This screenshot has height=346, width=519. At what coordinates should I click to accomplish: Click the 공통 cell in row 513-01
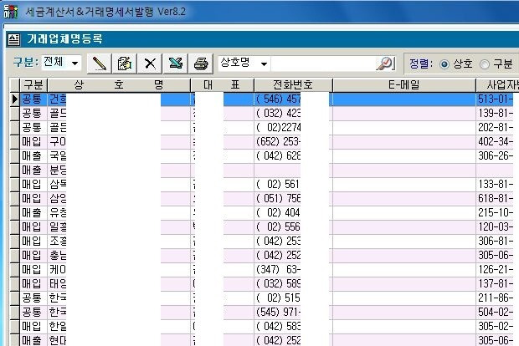pos(33,99)
